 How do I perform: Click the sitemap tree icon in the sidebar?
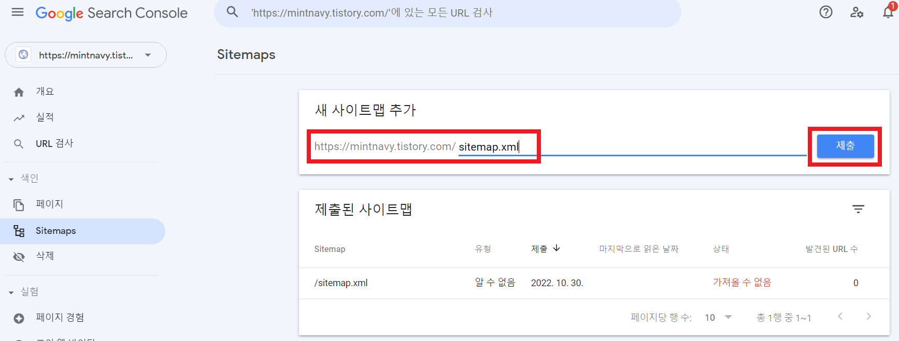[x=19, y=231]
